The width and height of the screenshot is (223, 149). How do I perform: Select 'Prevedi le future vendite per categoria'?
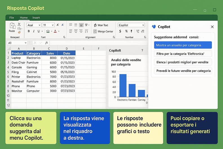point(183,71)
